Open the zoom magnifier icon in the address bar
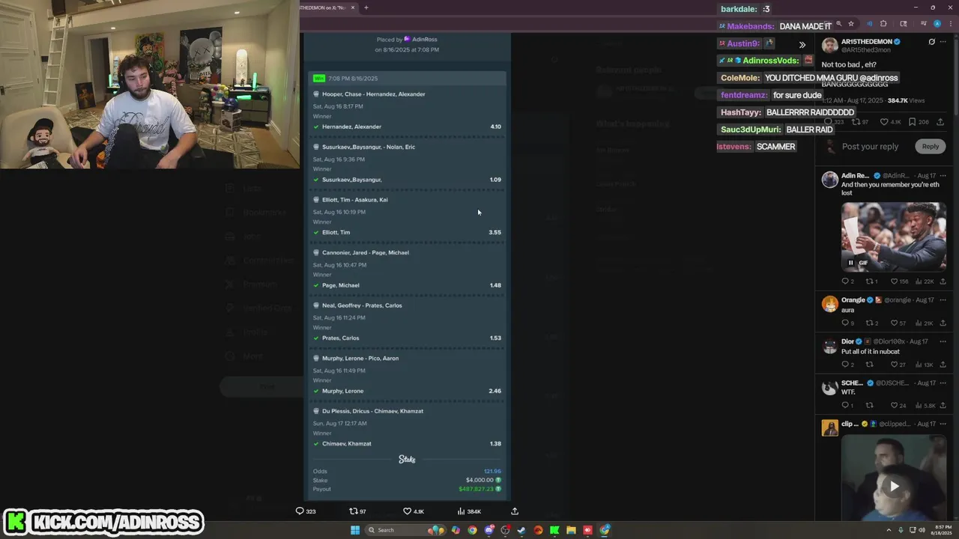The image size is (959, 539). pyautogui.click(x=838, y=24)
